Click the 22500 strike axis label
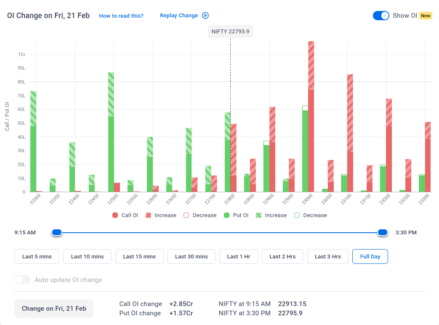The image size is (439, 325). 113,199
